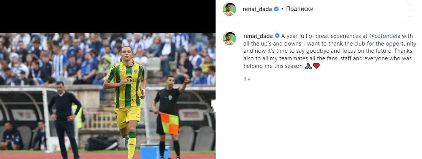Open the renat_dada username in the header

click(257, 9)
